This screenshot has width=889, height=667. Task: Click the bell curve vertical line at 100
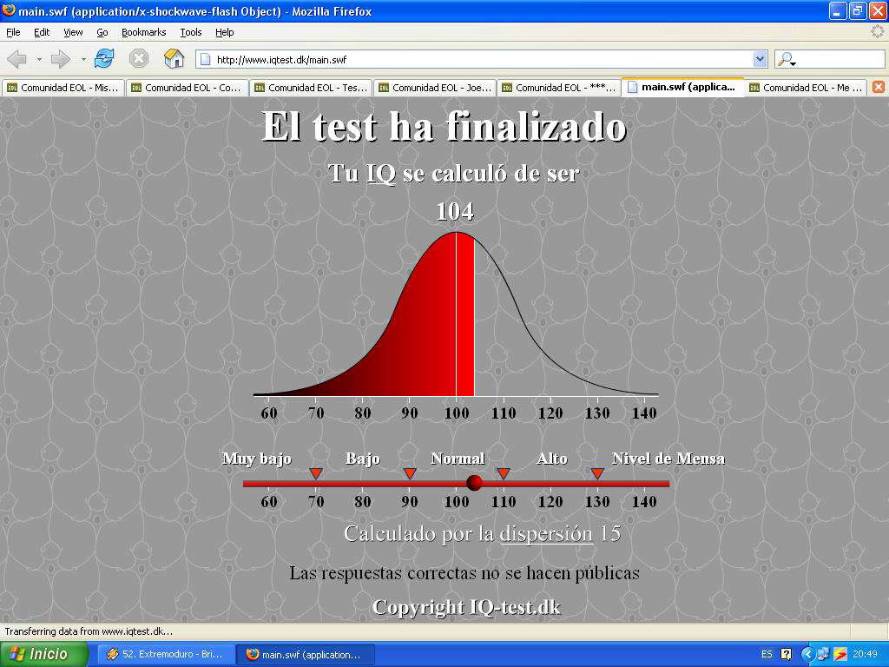[x=456, y=314]
